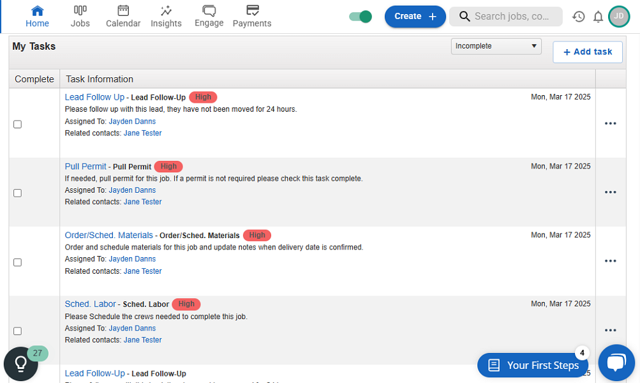640x383 pixels.
Task: Open more options for Pull Permit task
Action: [x=610, y=192]
